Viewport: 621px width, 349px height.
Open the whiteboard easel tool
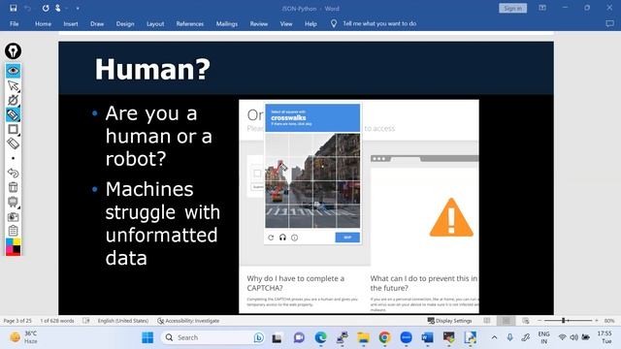tap(13, 202)
